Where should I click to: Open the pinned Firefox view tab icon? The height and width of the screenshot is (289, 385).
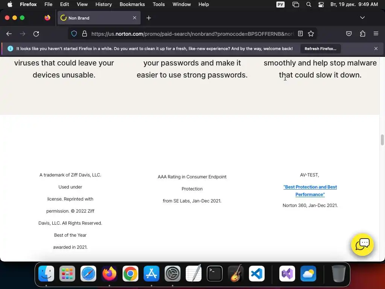[x=47, y=18]
